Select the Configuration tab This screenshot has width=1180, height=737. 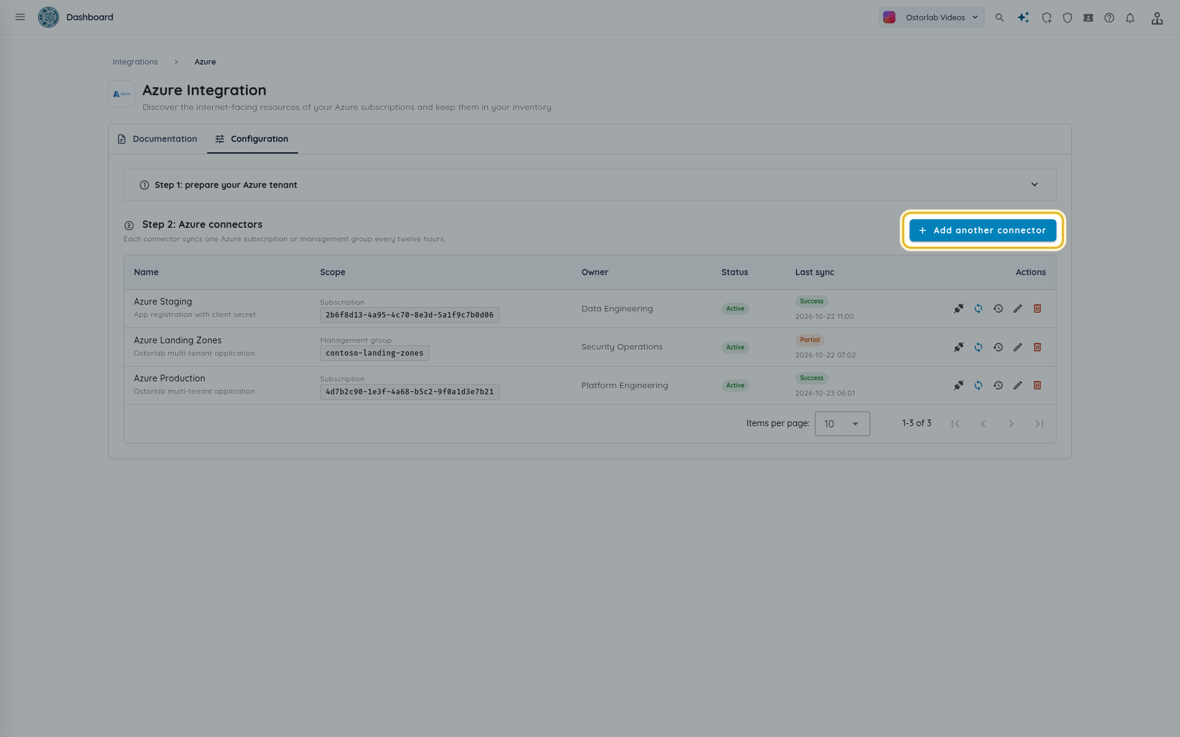point(252,139)
